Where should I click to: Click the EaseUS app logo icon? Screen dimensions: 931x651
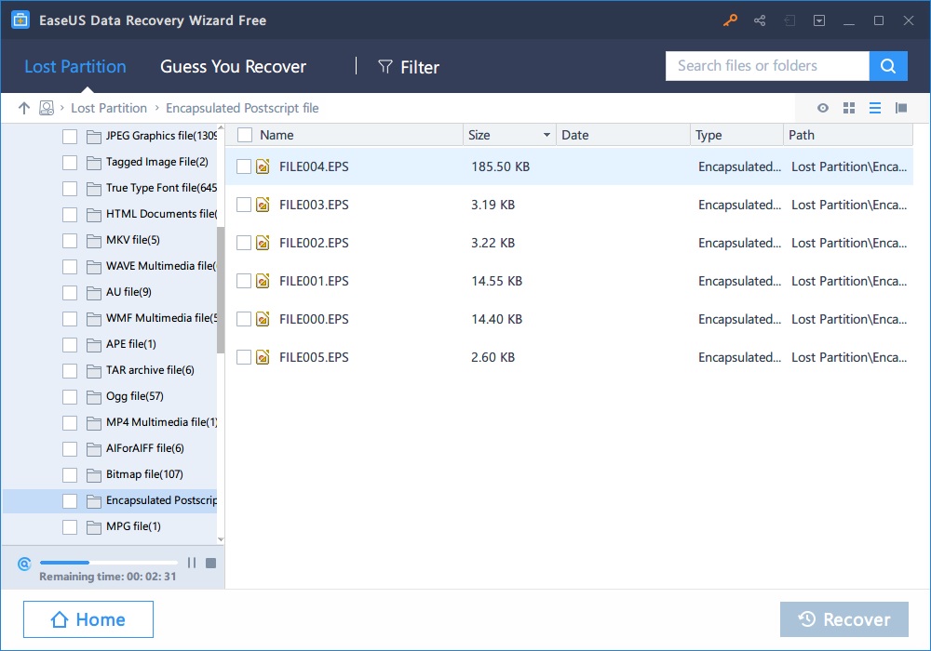click(20, 20)
